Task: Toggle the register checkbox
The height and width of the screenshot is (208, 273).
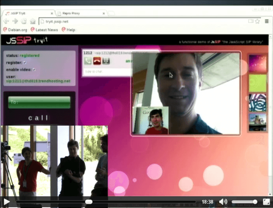Action: click(25, 62)
